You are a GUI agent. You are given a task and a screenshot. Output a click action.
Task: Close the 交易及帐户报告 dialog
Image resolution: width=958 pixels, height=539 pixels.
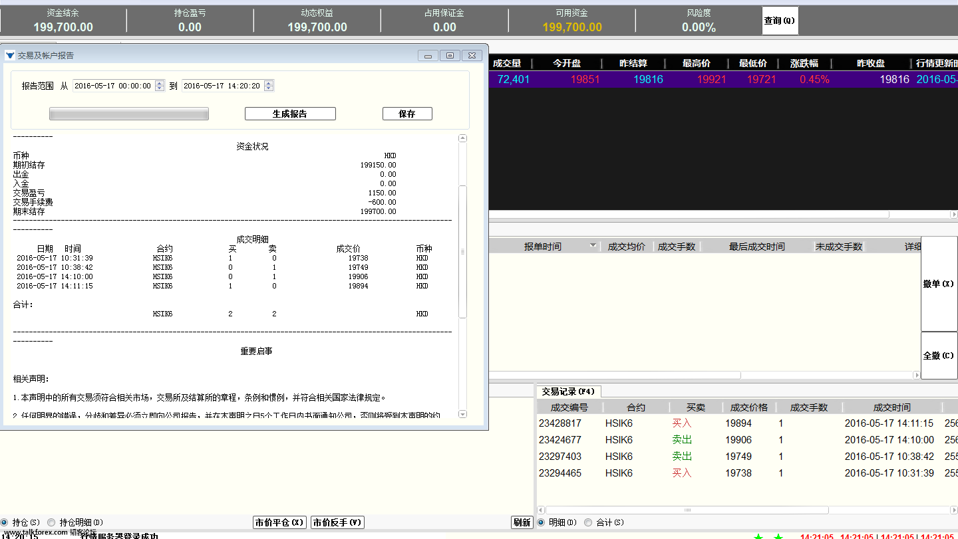point(472,56)
